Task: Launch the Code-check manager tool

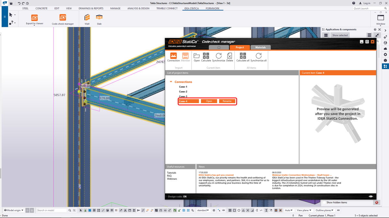Action: coord(63,18)
